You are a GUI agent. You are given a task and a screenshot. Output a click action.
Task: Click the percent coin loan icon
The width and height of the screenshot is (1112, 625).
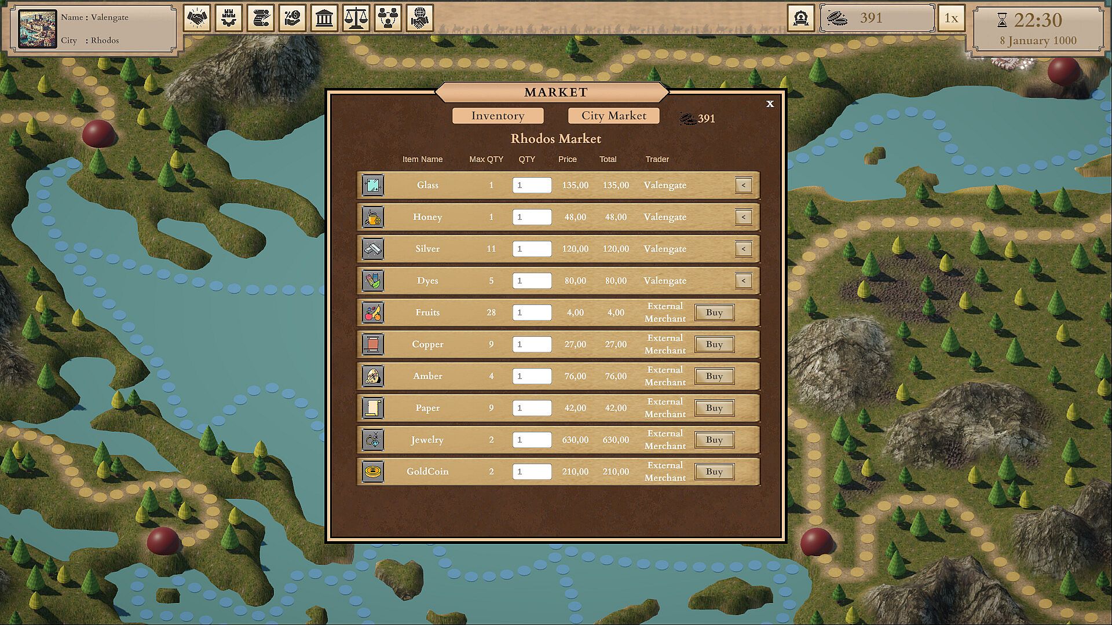coord(292,18)
